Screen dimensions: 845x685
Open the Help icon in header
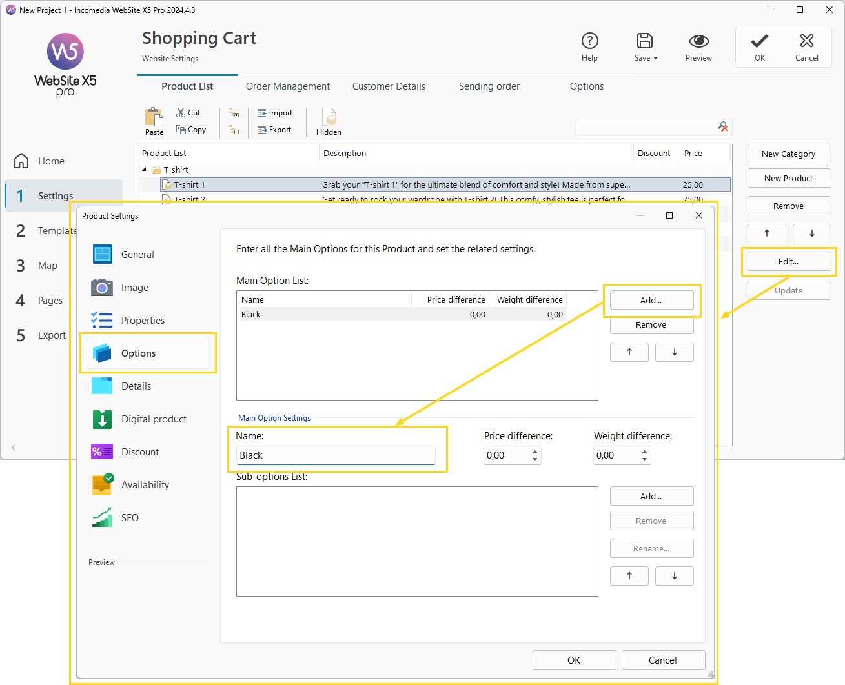click(x=589, y=41)
